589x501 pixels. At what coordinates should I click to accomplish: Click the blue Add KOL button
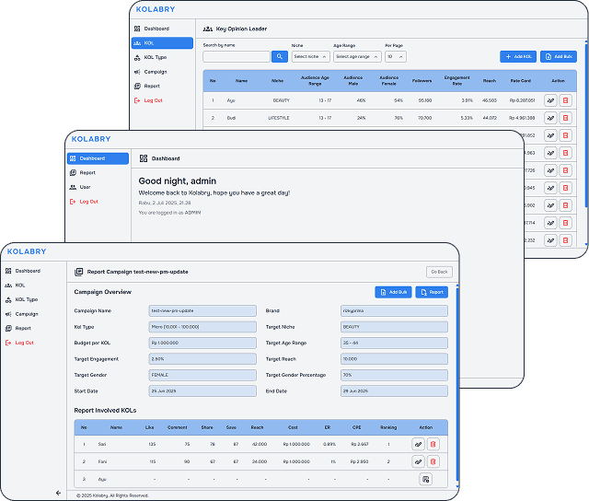pyautogui.click(x=518, y=57)
